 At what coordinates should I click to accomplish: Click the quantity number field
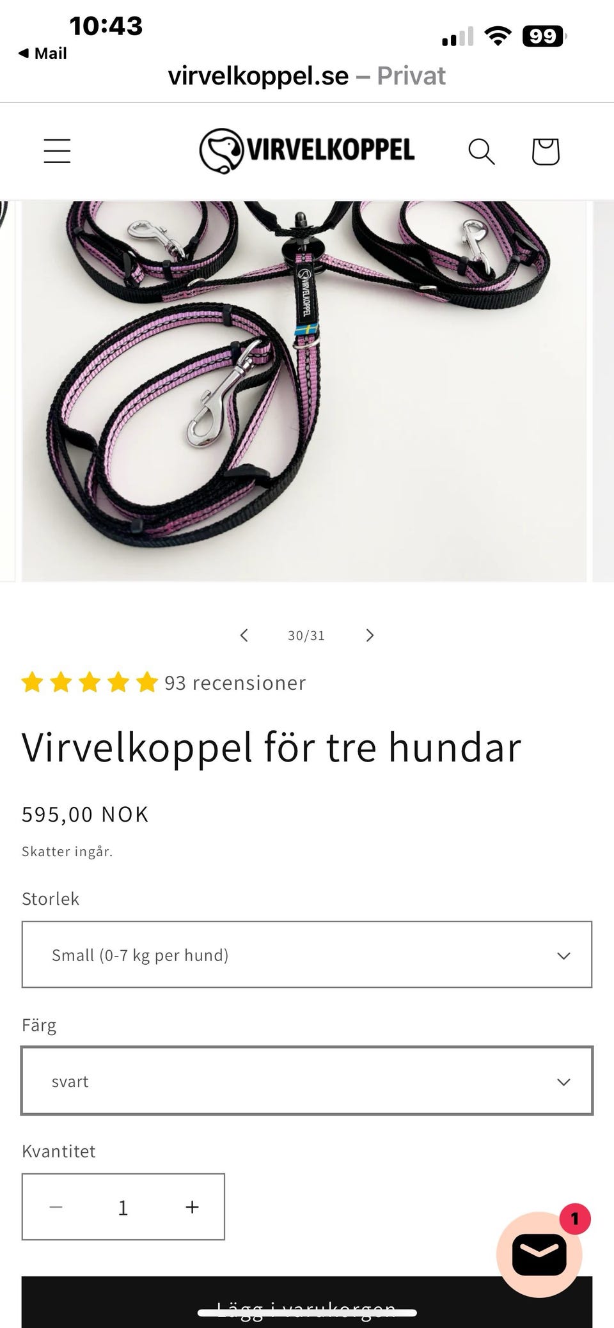[x=123, y=1207]
